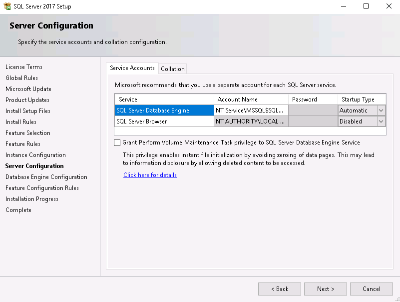
Task: Switch to the Collation tab
Action: coord(172,68)
